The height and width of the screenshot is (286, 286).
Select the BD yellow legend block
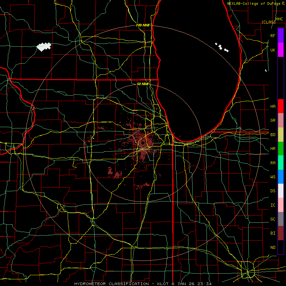click(281, 135)
